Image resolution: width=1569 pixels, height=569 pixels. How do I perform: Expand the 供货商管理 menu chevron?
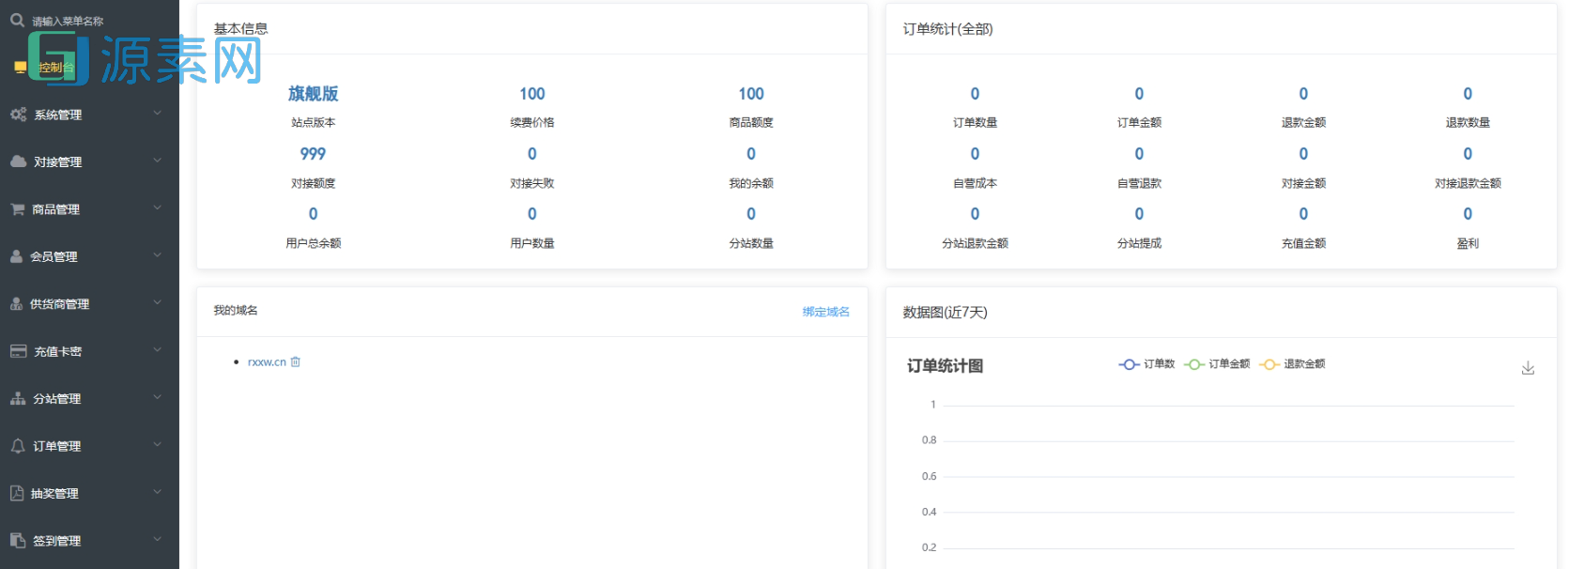[x=158, y=302]
